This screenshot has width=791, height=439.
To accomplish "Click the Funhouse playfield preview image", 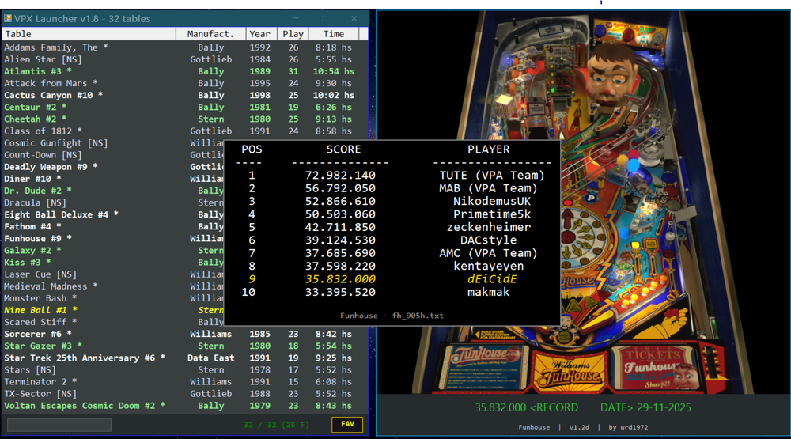I will tap(583, 202).
